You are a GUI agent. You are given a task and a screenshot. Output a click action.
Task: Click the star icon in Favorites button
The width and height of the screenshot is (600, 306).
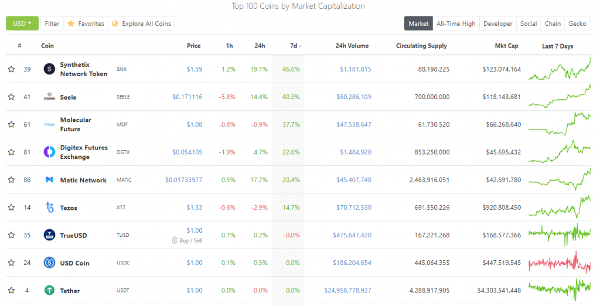(71, 23)
